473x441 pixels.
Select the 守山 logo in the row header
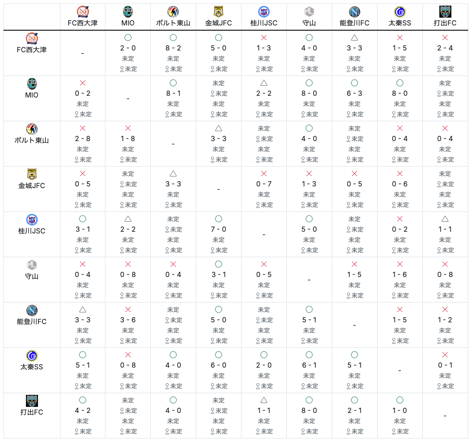[x=32, y=265]
